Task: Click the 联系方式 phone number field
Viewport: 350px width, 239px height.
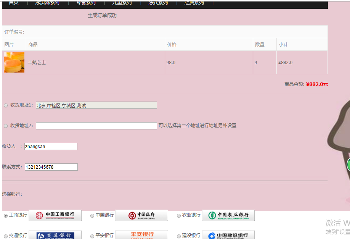Action: point(51,167)
